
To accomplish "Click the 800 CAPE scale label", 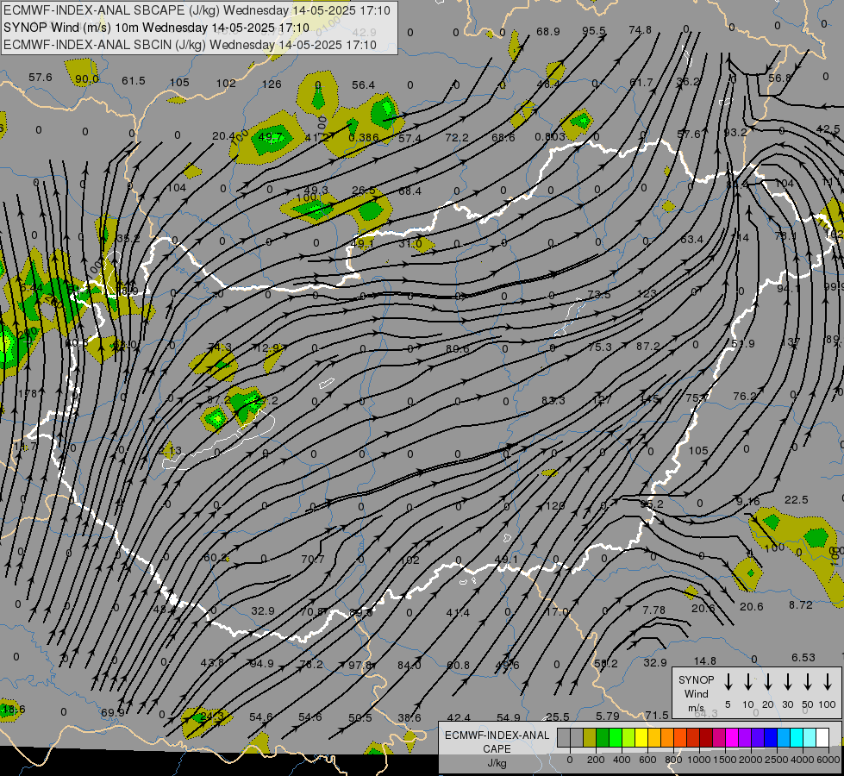I will (x=673, y=760).
